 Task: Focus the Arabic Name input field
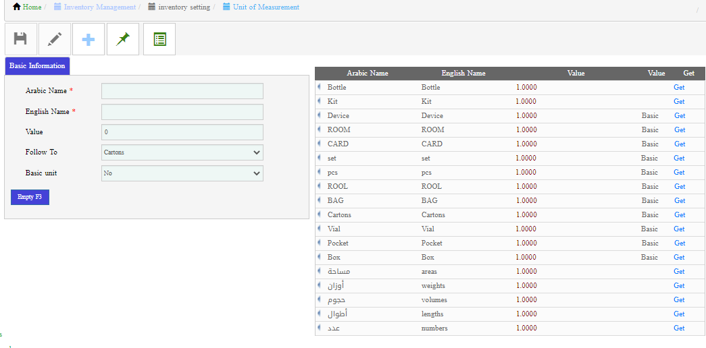point(182,91)
